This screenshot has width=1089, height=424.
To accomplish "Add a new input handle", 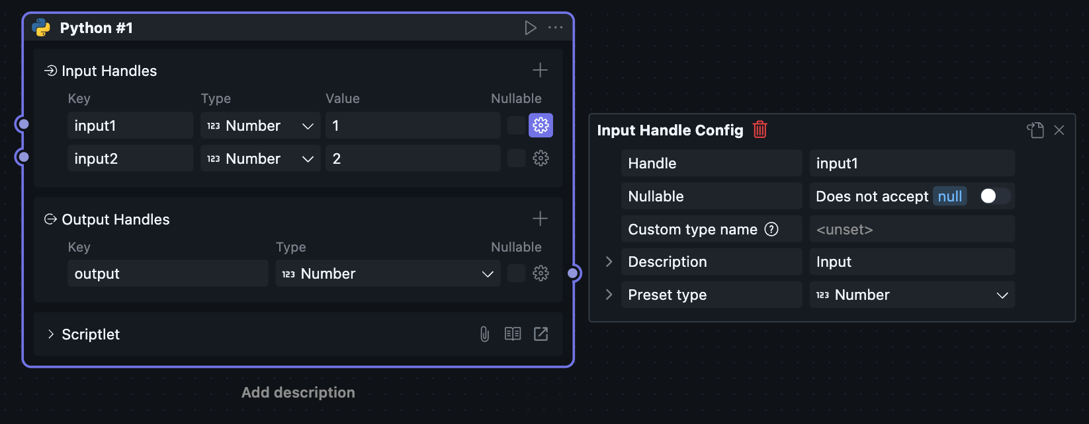I will 540,70.
